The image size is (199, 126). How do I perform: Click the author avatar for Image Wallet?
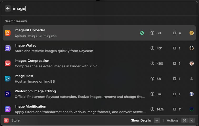(x=192, y=48)
